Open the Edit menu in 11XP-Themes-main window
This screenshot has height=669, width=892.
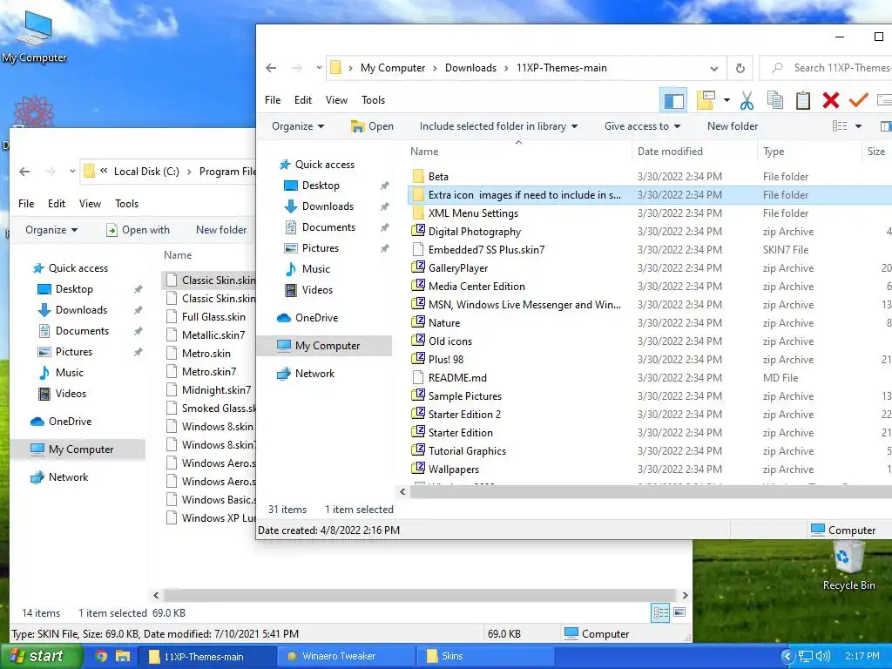[302, 100]
